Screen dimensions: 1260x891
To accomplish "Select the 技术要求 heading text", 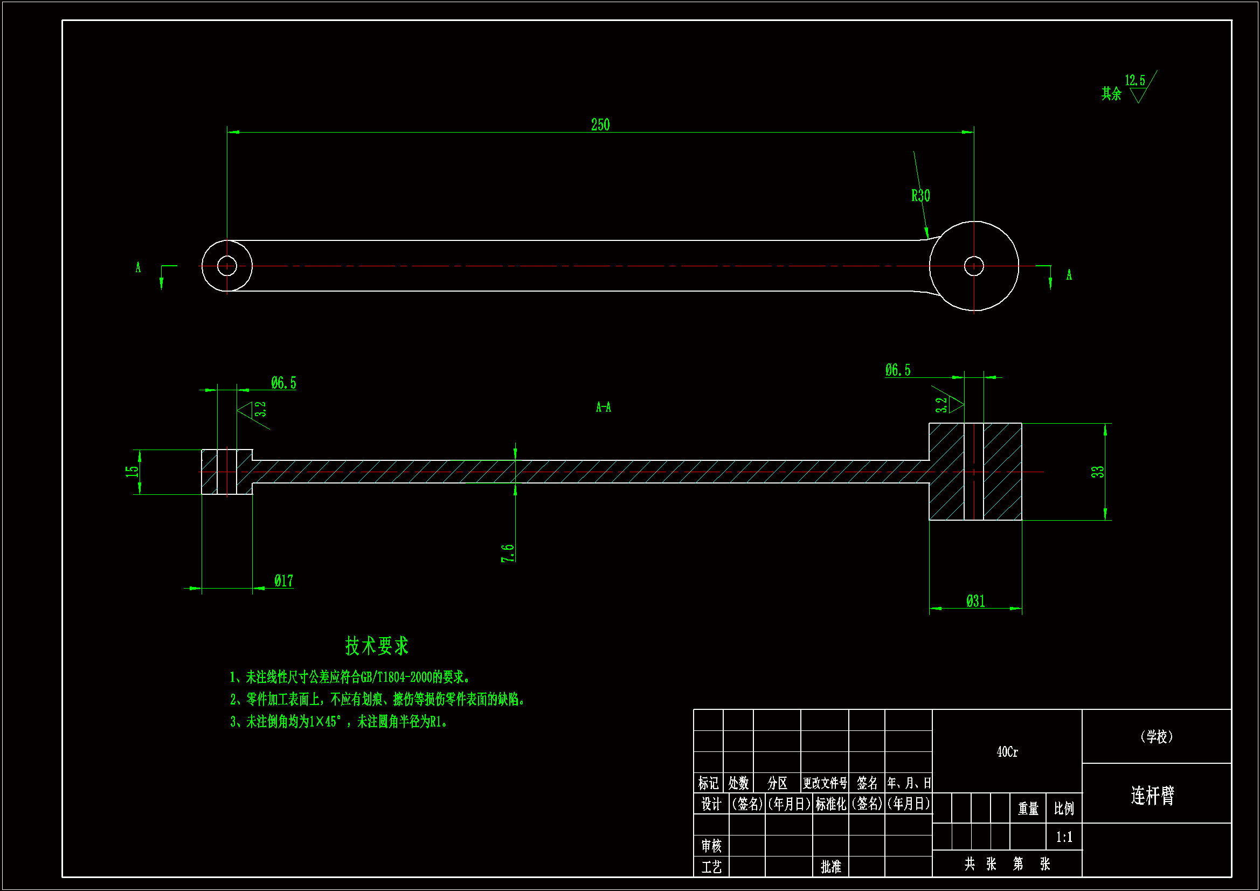I will coord(377,646).
